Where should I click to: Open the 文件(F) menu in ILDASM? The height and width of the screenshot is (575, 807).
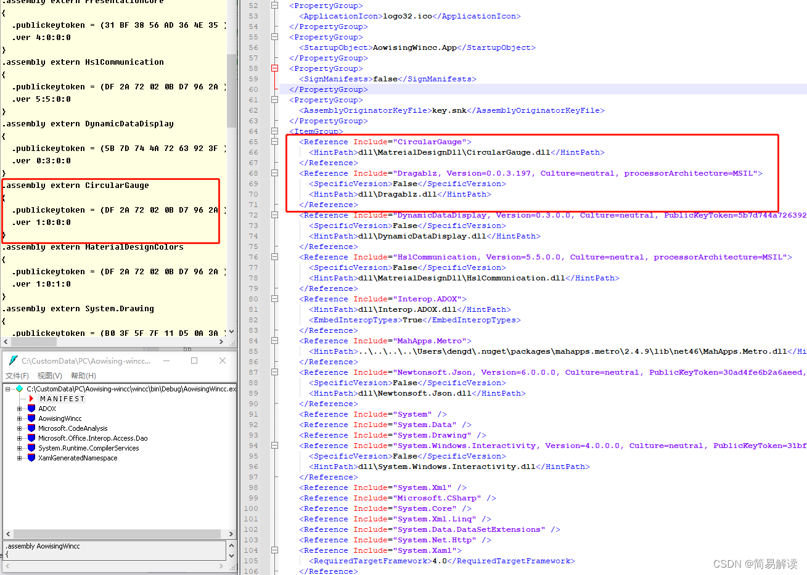[x=17, y=376]
